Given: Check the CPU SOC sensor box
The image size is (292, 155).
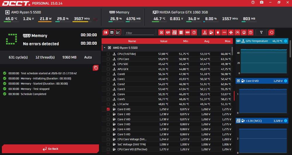Looking at the screenshot, I should [x=108, y=64].
